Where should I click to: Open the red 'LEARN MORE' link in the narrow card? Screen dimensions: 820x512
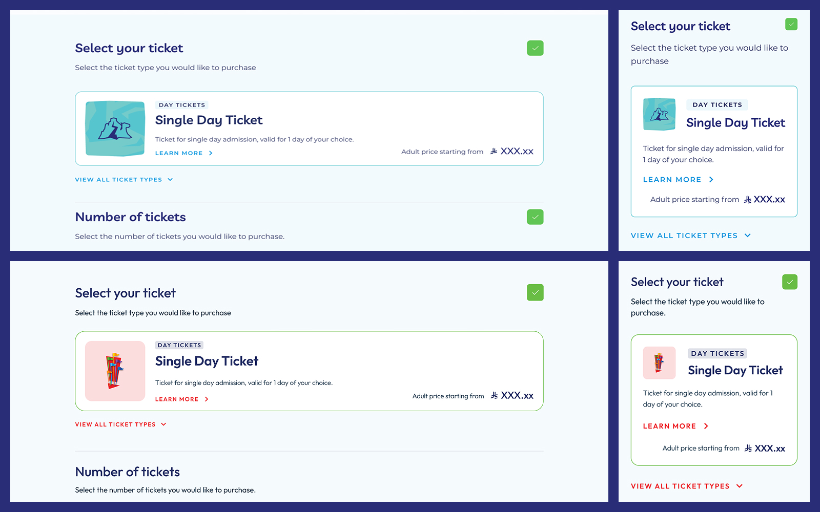click(x=669, y=426)
